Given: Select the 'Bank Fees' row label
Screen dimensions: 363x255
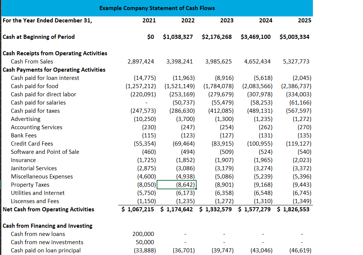Looking at the screenshot, I should (x=24, y=135).
